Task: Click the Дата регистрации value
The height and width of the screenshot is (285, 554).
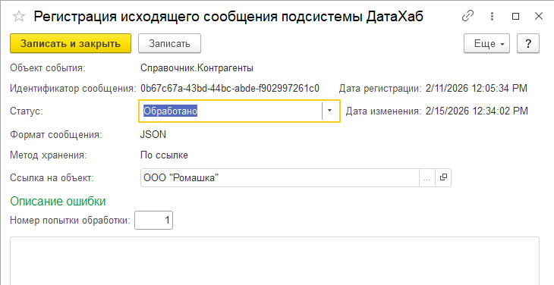Action: coord(477,88)
